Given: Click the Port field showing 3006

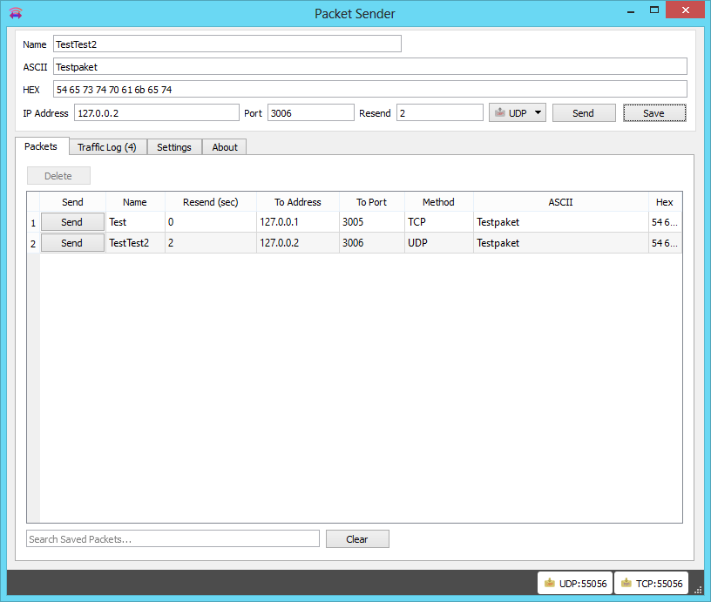Looking at the screenshot, I should (x=310, y=113).
